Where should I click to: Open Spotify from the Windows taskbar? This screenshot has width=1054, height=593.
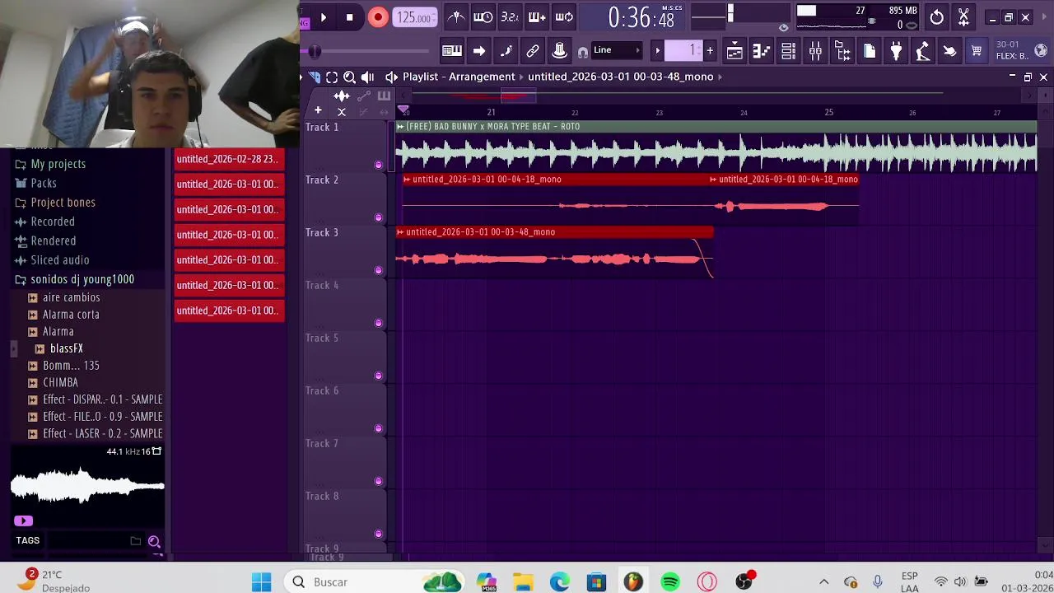click(670, 582)
